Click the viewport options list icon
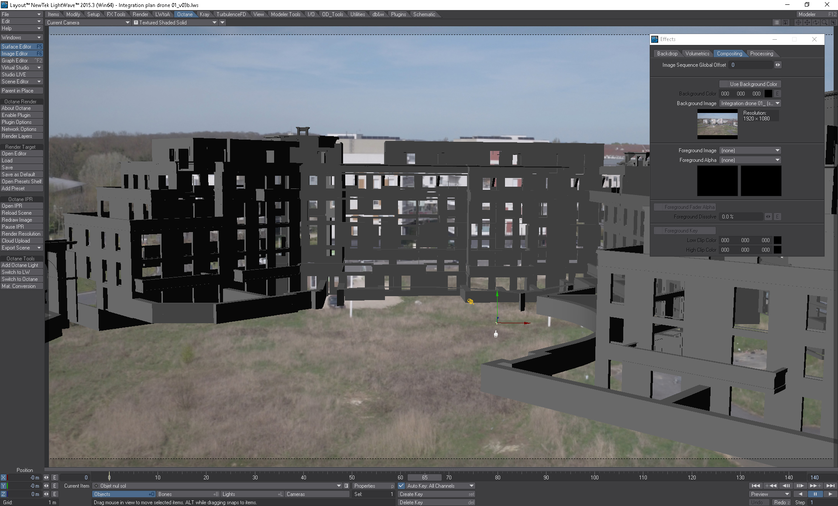 (x=776, y=22)
